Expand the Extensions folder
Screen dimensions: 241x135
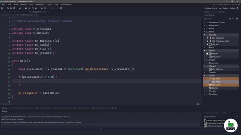204,25
